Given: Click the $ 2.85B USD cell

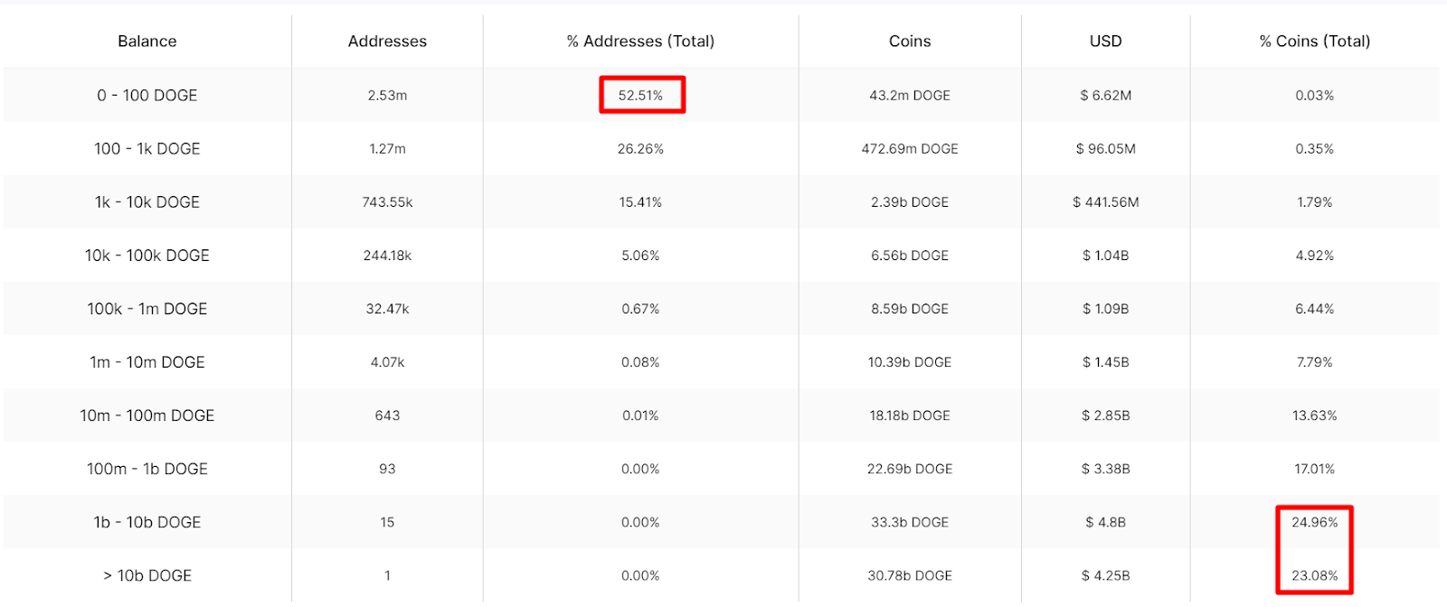Looking at the screenshot, I should pos(1105,416).
